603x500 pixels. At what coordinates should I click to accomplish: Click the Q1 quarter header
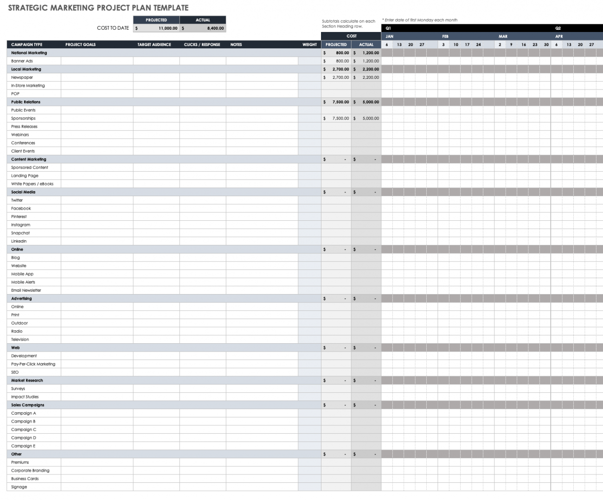pos(388,28)
